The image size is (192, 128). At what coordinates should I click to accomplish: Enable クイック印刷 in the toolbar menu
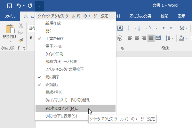76,54
